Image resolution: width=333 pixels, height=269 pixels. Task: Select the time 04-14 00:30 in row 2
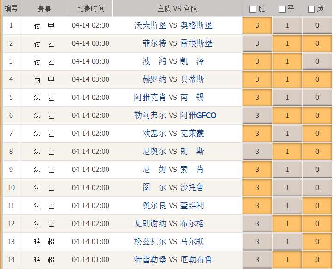pyautogui.click(x=91, y=43)
